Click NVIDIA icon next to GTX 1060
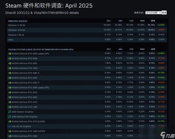This screenshot has width=175, height=139. pyautogui.click(x=10, y=107)
